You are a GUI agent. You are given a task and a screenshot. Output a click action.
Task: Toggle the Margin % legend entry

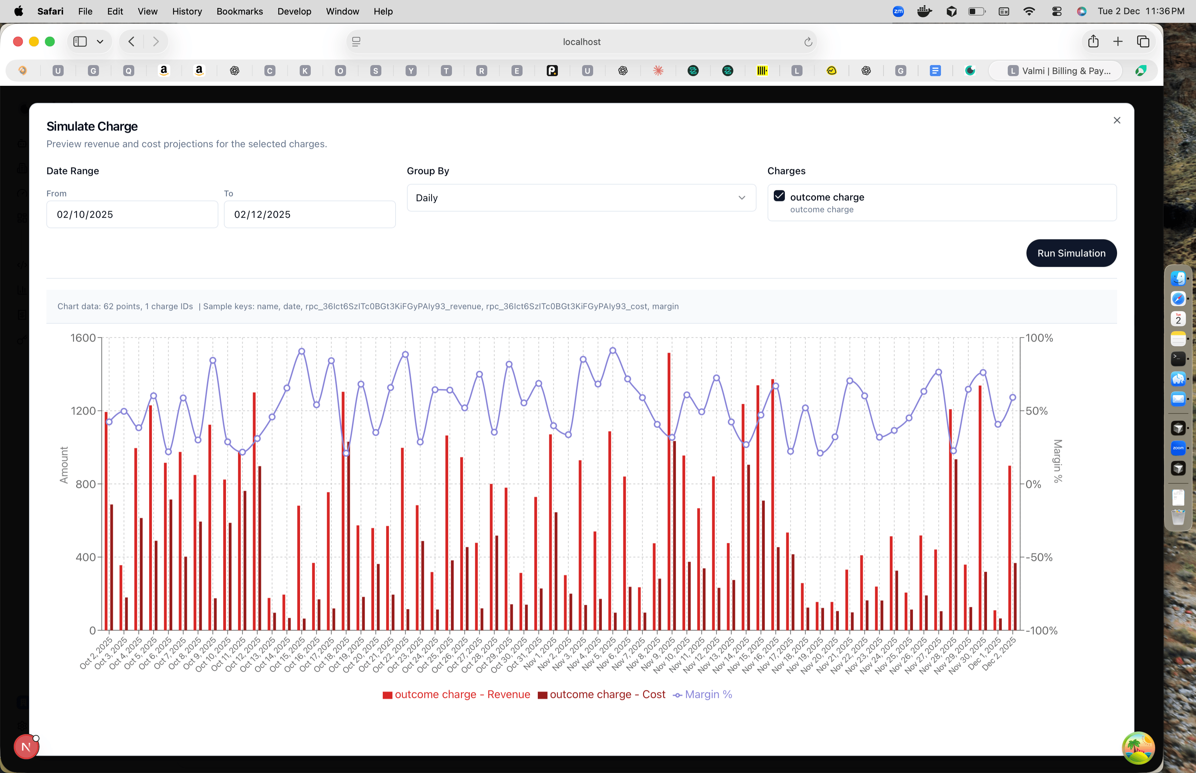coord(702,694)
